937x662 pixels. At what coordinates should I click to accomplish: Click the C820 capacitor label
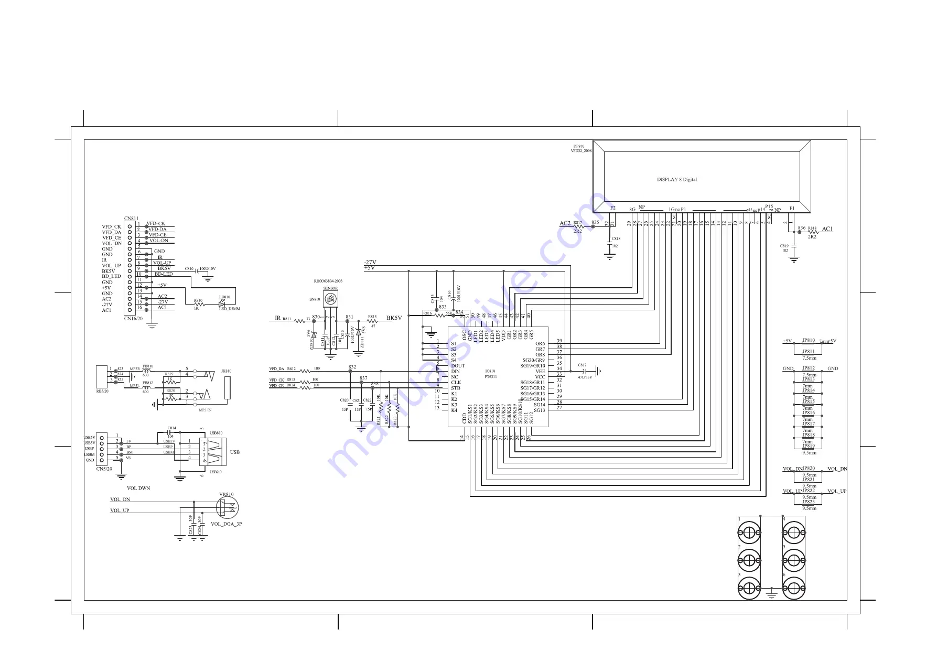(x=344, y=400)
